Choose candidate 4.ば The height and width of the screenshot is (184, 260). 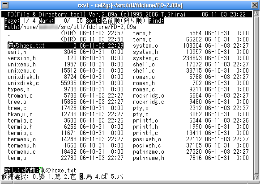tap(101, 176)
